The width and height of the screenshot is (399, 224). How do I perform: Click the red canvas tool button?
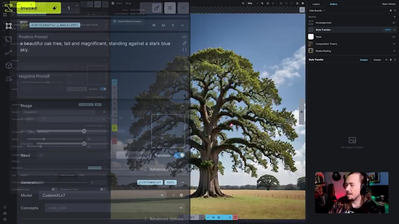tap(114, 141)
